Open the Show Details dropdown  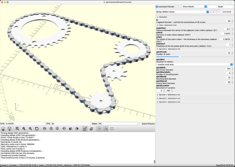coord(194,6)
